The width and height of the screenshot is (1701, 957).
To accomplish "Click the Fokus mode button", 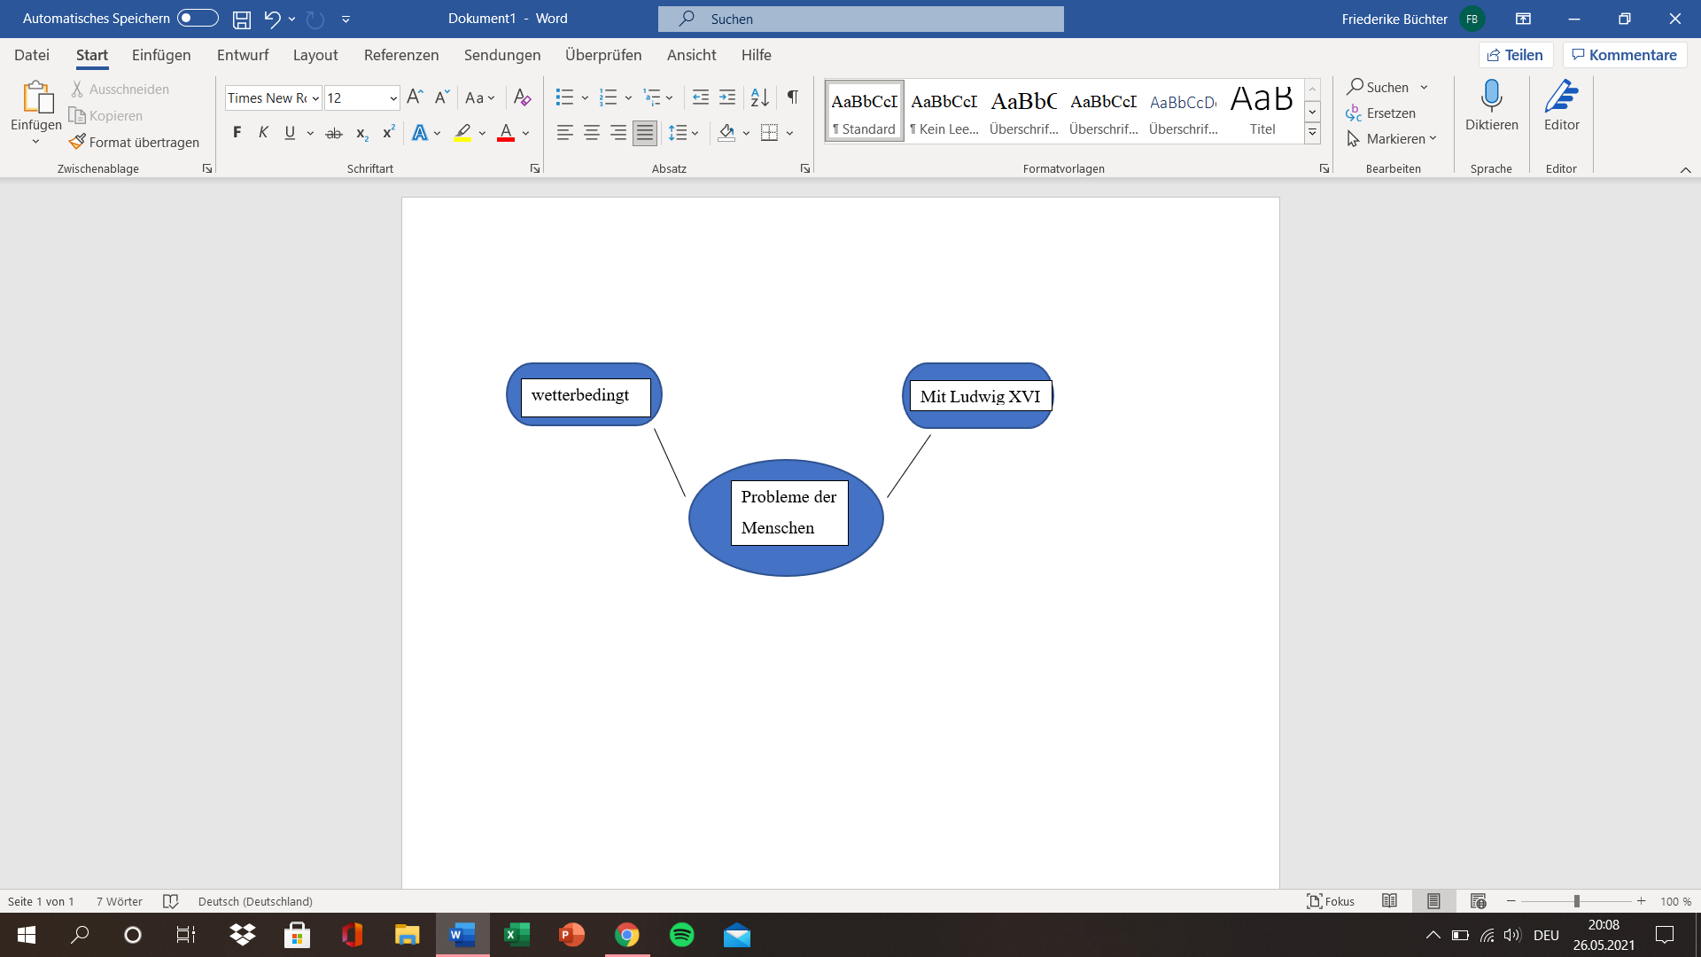I will pyautogui.click(x=1331, y=901).
